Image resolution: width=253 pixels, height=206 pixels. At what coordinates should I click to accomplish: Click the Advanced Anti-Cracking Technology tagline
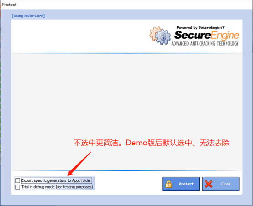(x=205, y=43)
